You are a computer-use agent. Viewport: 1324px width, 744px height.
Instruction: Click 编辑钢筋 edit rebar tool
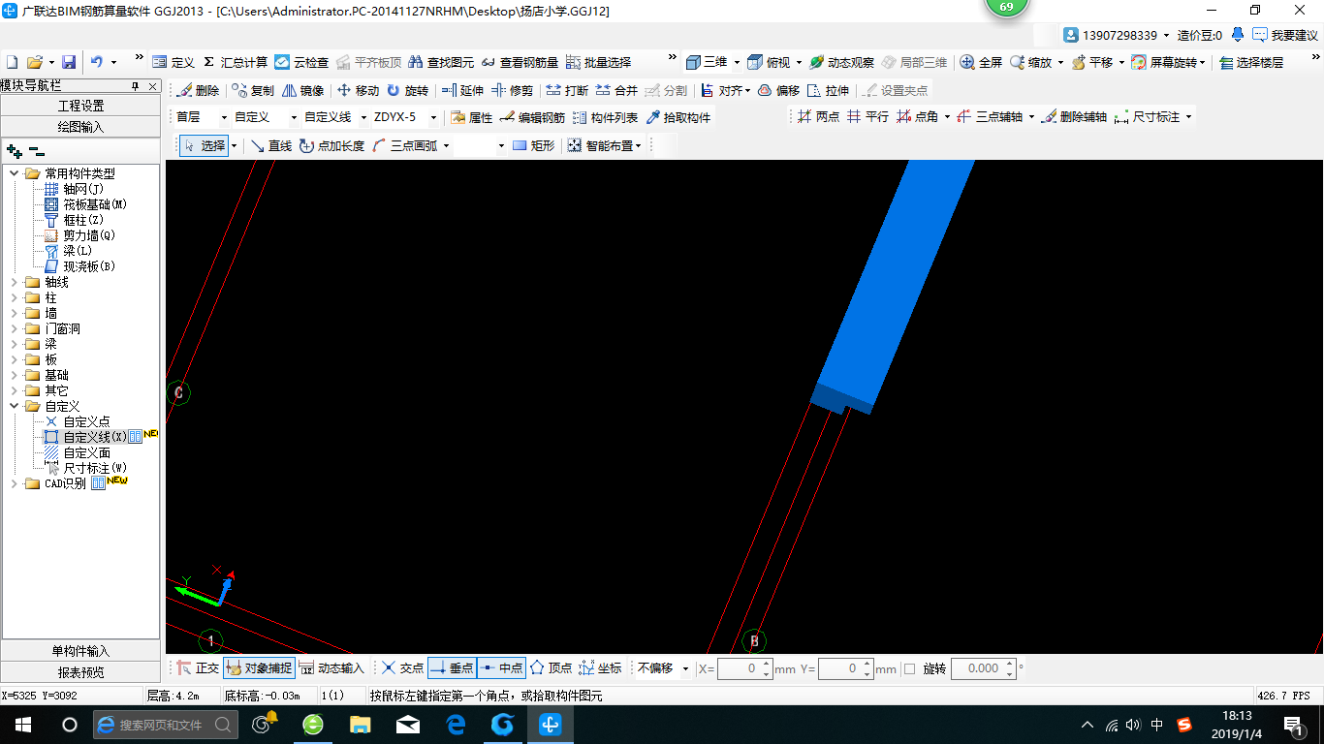click(532, 117)
